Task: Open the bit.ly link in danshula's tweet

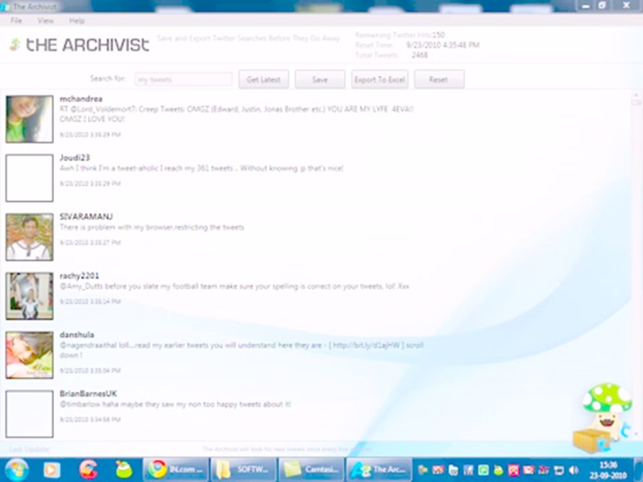Action: coord(366,345)
